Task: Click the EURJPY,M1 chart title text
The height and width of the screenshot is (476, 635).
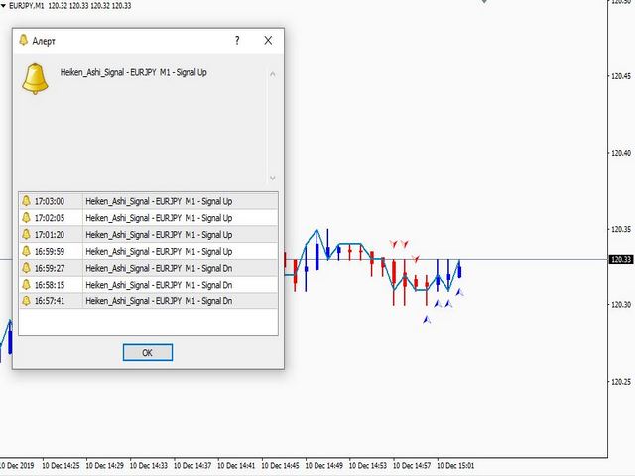Action: coord(26,6)
